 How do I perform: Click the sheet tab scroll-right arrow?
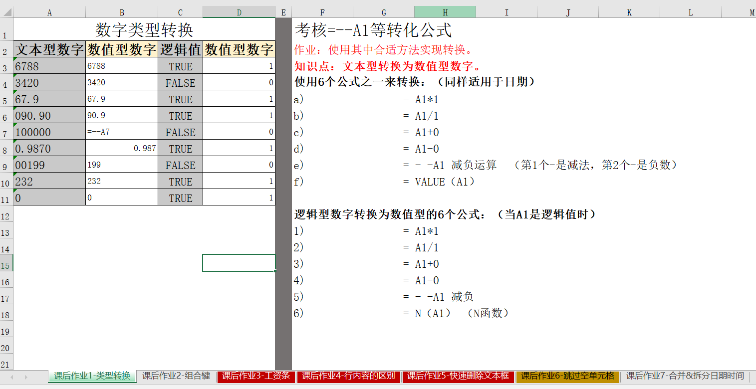point(26,377)
